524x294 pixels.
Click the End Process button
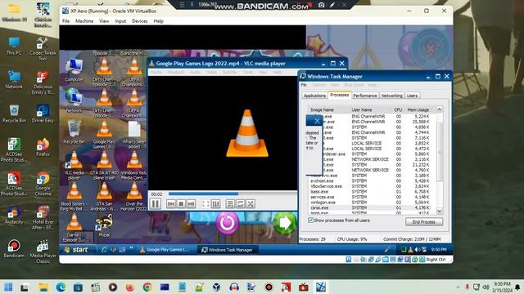tap(424, 221)
